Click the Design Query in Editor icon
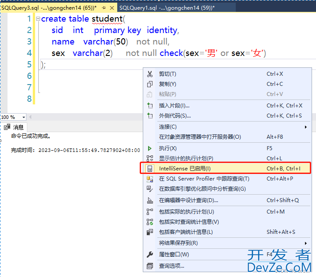 coord(150,200)
